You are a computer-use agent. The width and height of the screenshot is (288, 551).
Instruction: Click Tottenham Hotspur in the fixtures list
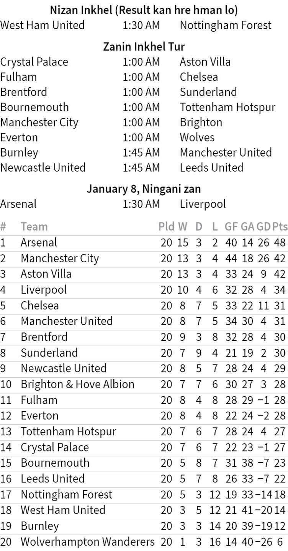pyautogui.click(x=227, y=107)
